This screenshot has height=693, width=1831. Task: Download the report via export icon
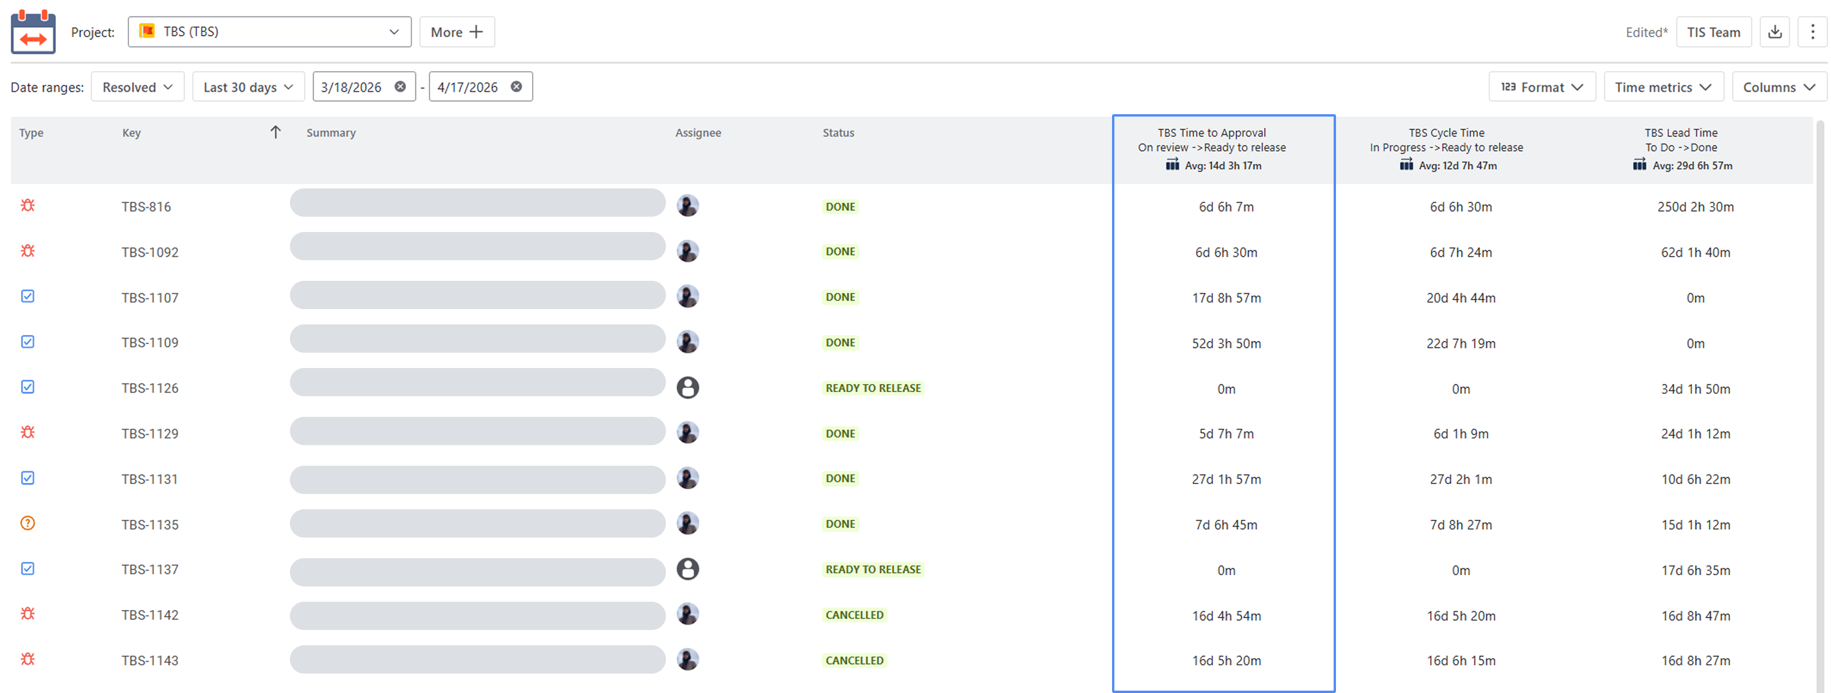pos(1774,32)
